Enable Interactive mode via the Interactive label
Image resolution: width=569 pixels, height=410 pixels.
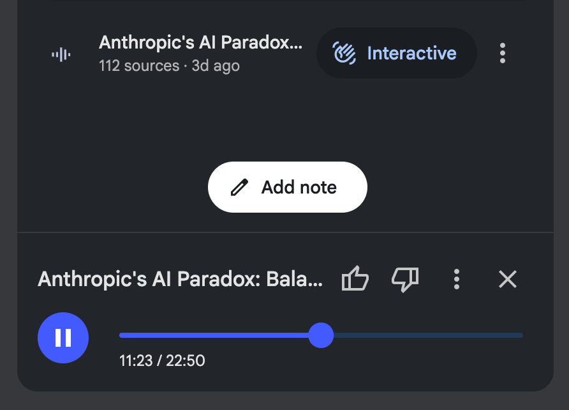click(411, 53)
